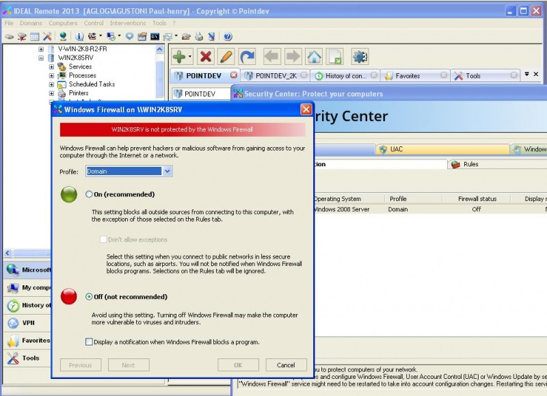Expand the Scheduled Tasks tree node
Screen dimensions: 547x396
[x=52, y=84]
